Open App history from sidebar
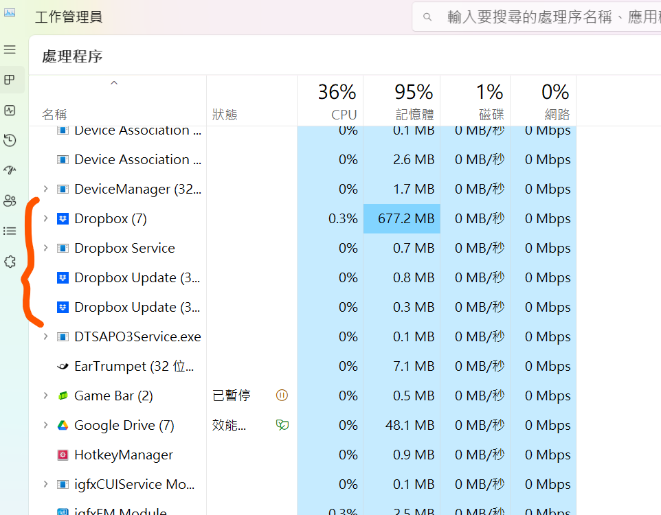 10,141
